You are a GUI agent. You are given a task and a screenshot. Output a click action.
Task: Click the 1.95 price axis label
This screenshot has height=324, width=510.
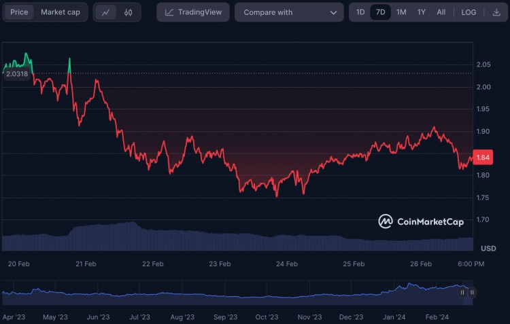point(483,109)
